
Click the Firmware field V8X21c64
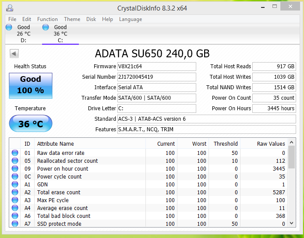click(x=157, y=66)
